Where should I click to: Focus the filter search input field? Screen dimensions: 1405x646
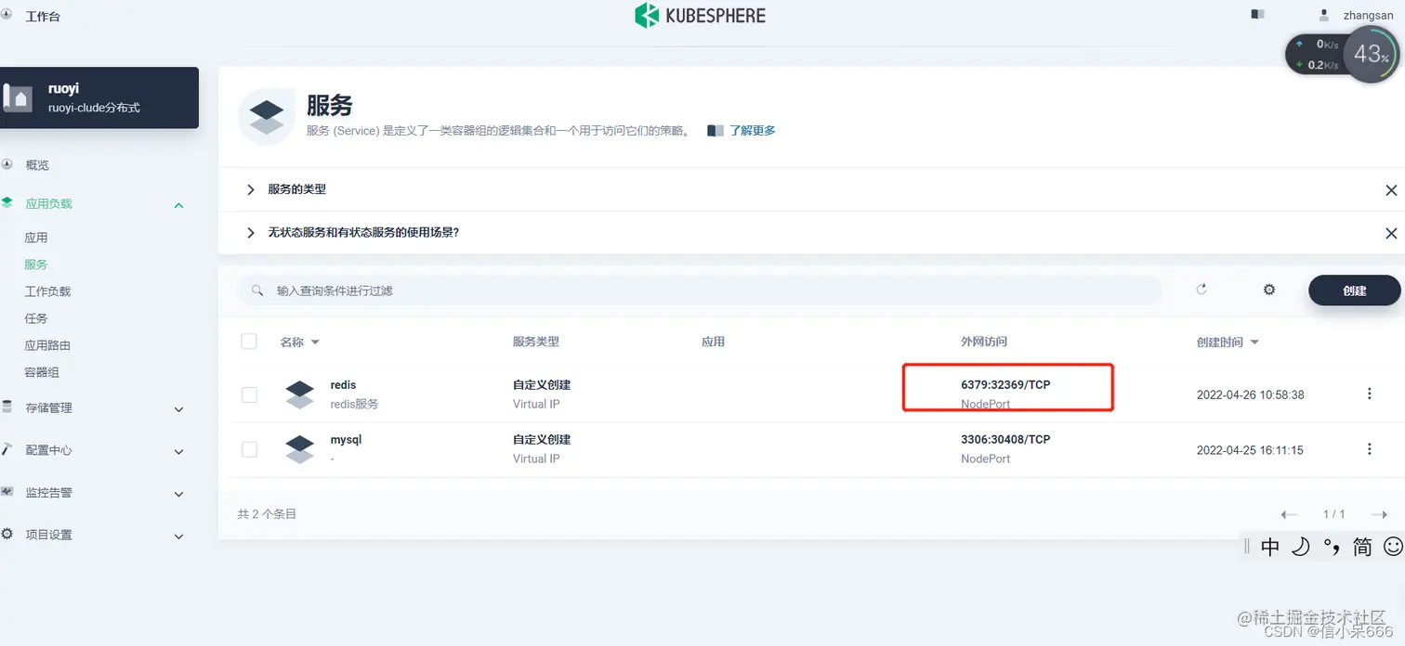tap(700, 291)
